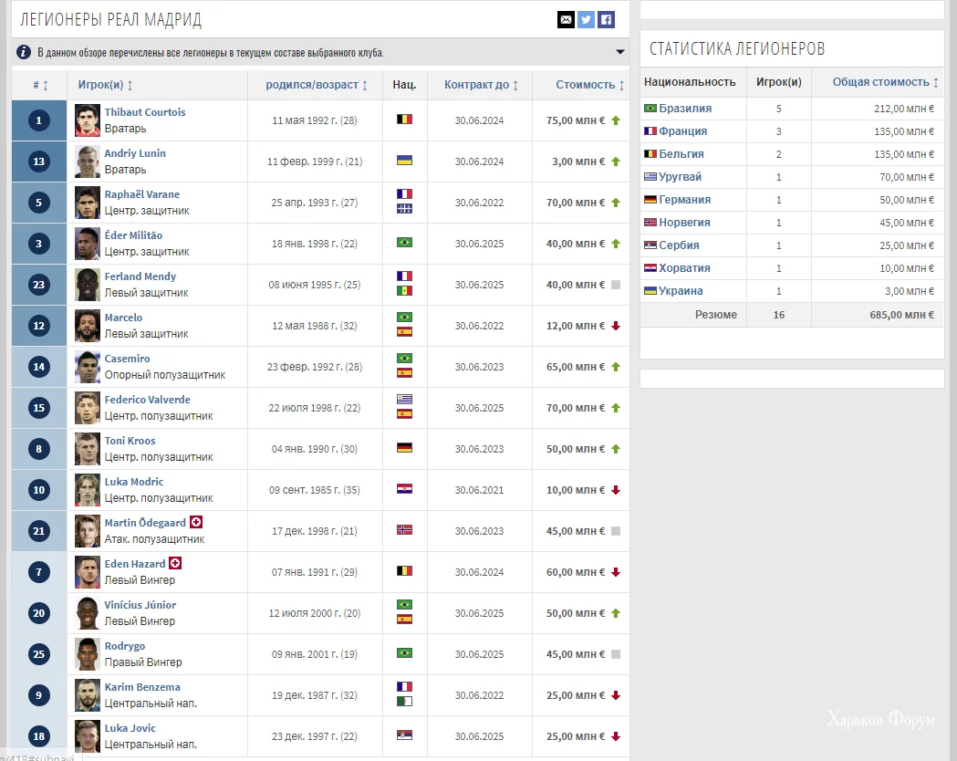Sort table by number column
This screenshot has height=761, width=957.
[40, 85]
